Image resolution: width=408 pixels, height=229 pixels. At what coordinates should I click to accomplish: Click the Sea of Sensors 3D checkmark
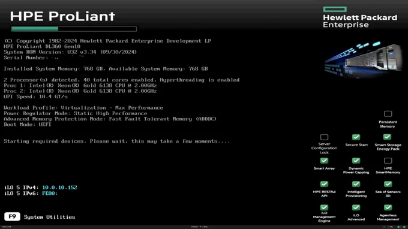click(x=388, y=184)
